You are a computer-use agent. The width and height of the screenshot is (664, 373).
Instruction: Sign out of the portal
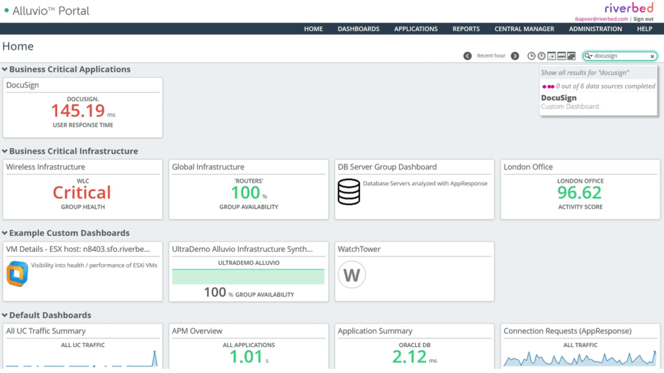click(643, 18)
